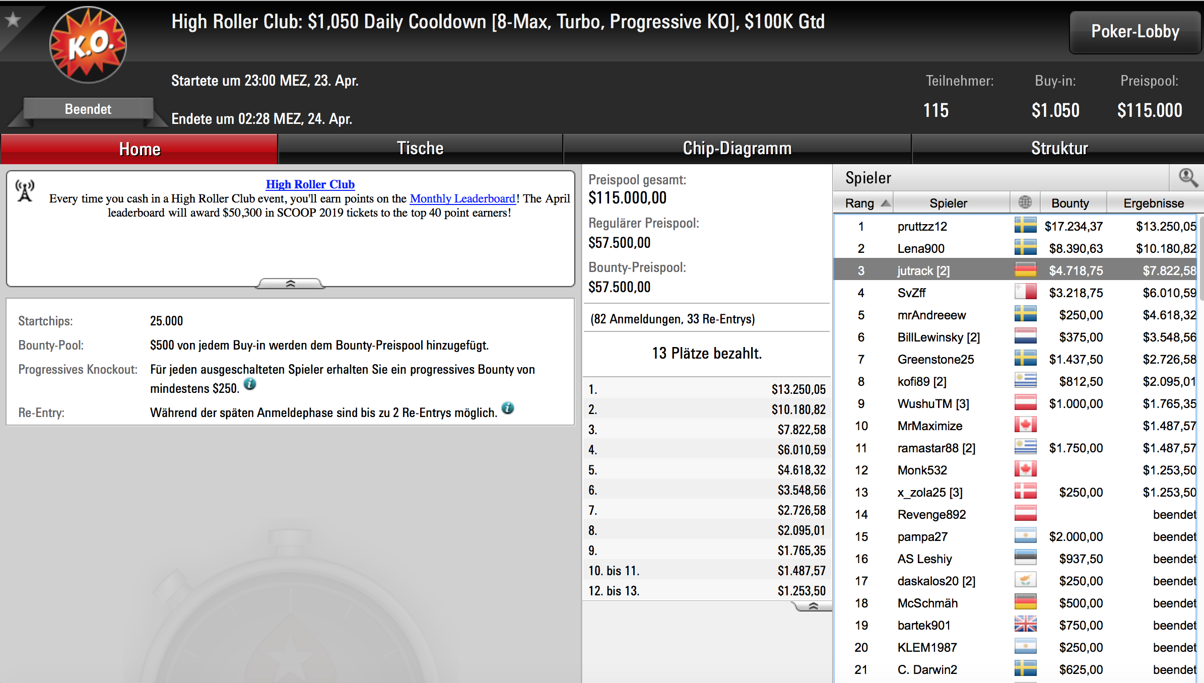
Task: Click the K.O. tournament logo
Action: [x=88, y=45]
